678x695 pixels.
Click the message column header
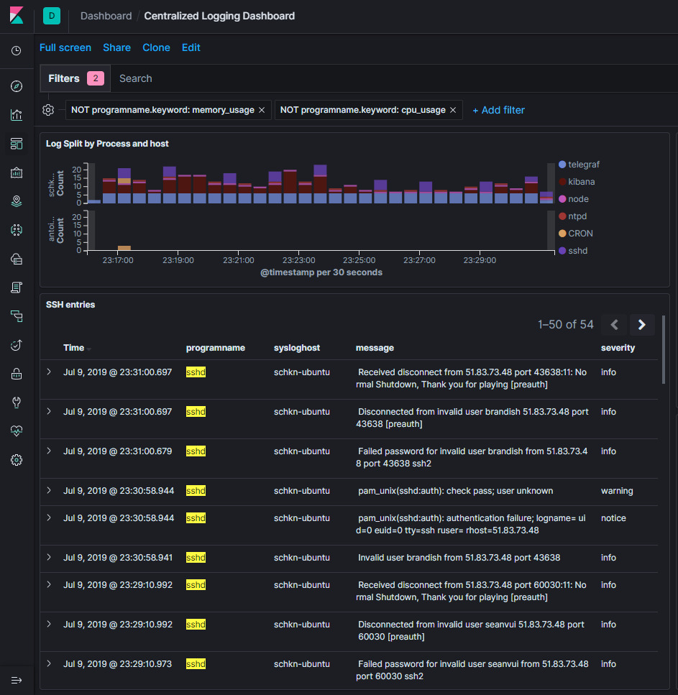[375, 348]
